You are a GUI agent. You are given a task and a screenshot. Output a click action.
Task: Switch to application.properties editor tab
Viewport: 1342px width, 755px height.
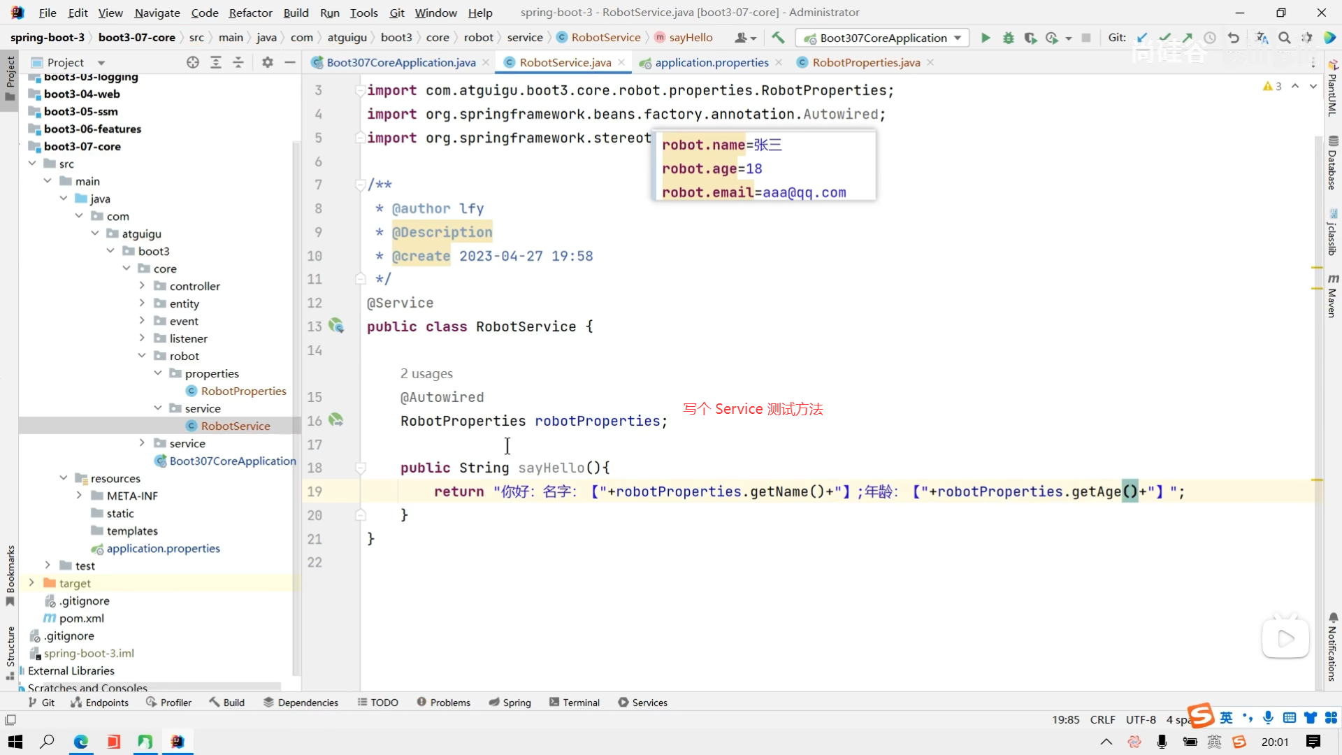(x=711, y=62)
